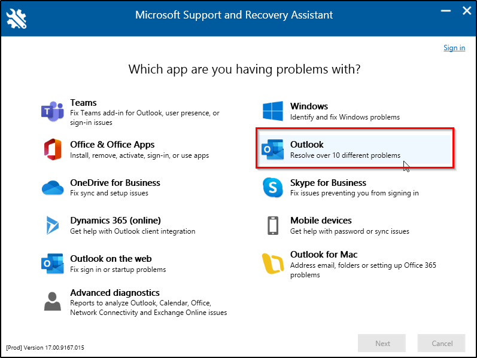This screenshot has width=477, height=358.
Task: Minimize the Support and Recovery Assistant window
Action: coord(446,11)
